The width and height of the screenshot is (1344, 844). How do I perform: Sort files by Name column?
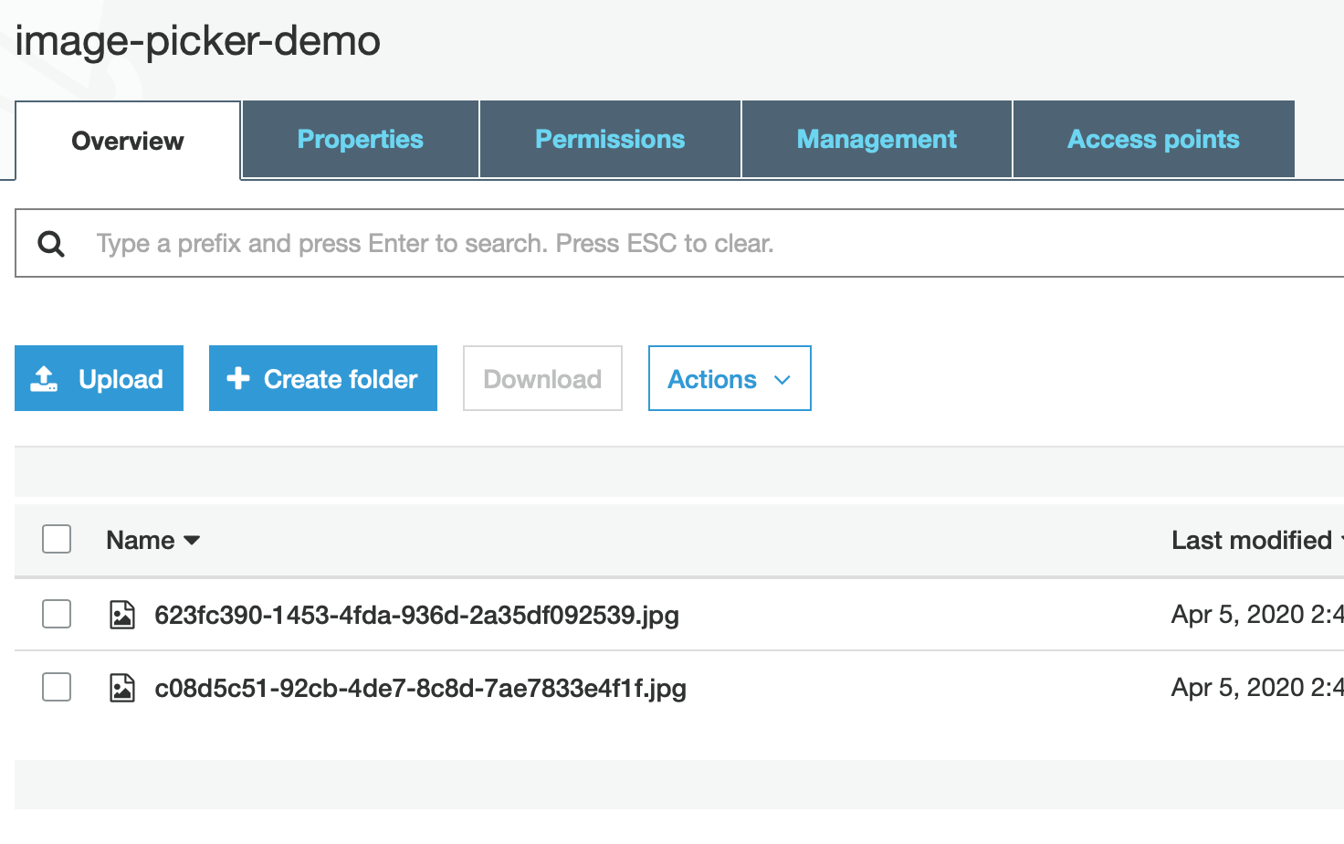click(x=142, y=540)
